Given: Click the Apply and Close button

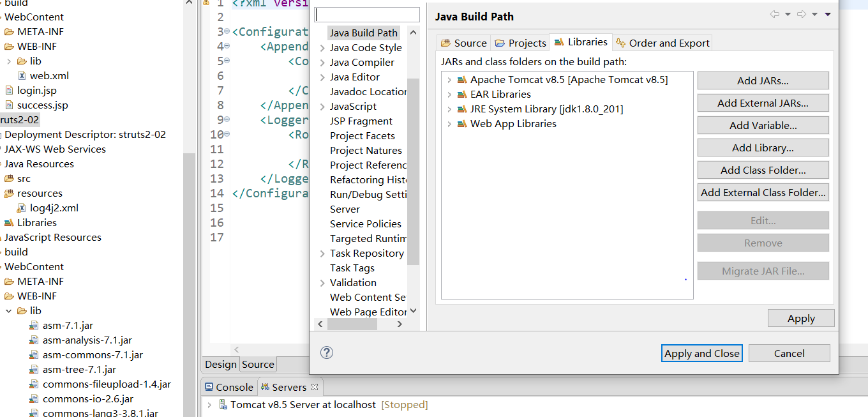Looking at the screenshot, I should pos(701,353).
